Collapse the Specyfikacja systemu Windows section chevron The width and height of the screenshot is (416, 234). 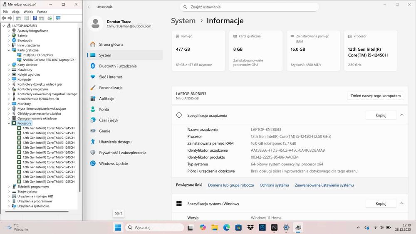click(402, 203)
